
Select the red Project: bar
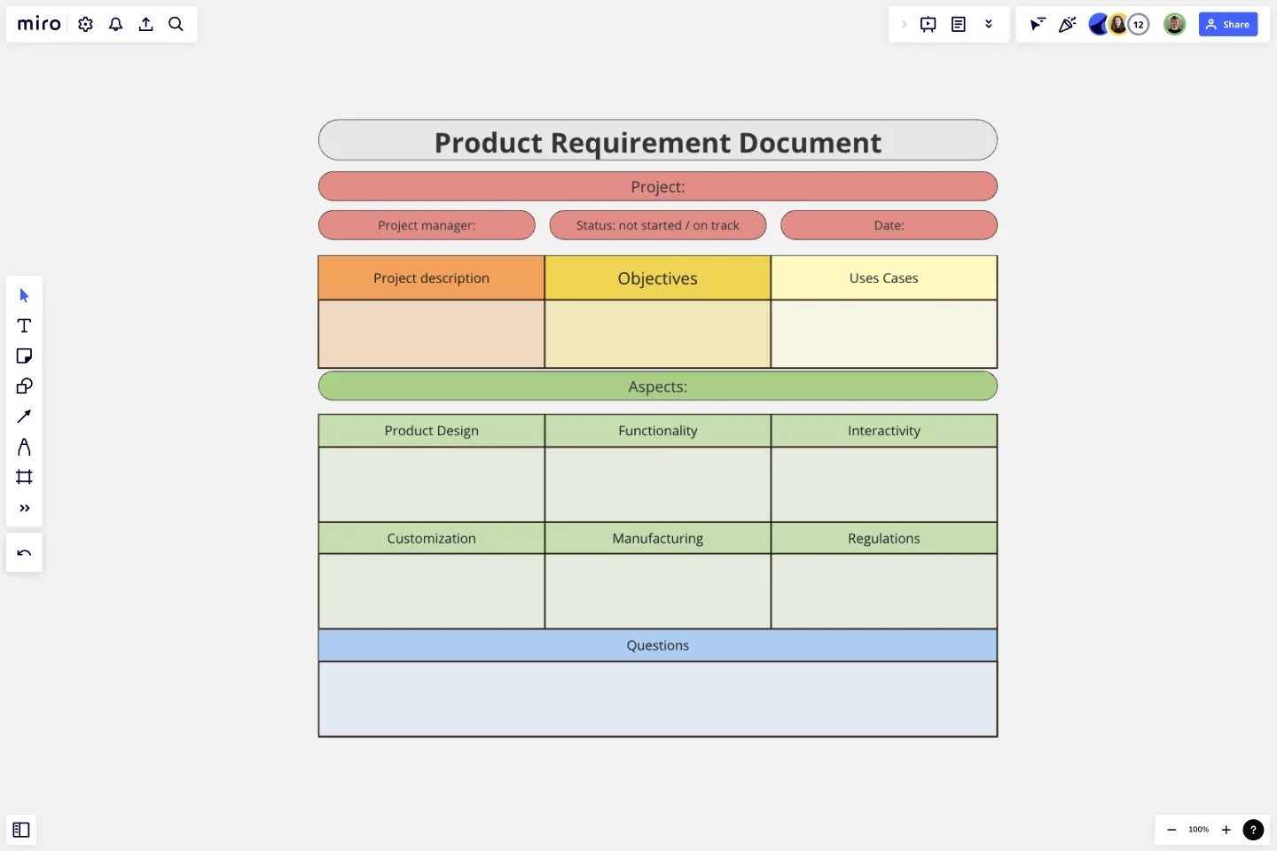pos(658,187)
